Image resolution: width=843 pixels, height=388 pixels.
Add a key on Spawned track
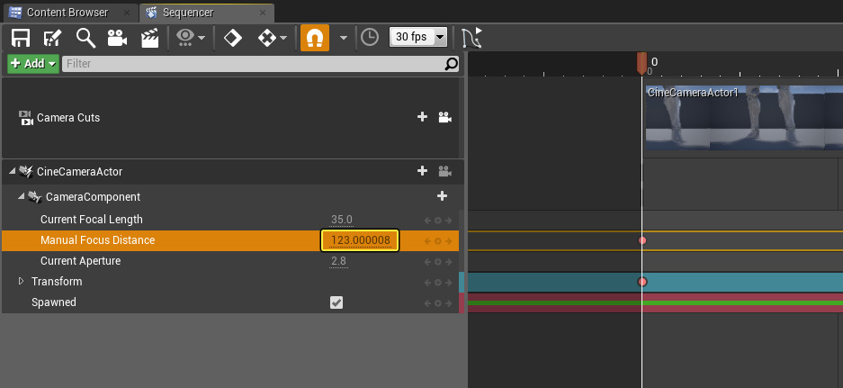tap(437, 303)
